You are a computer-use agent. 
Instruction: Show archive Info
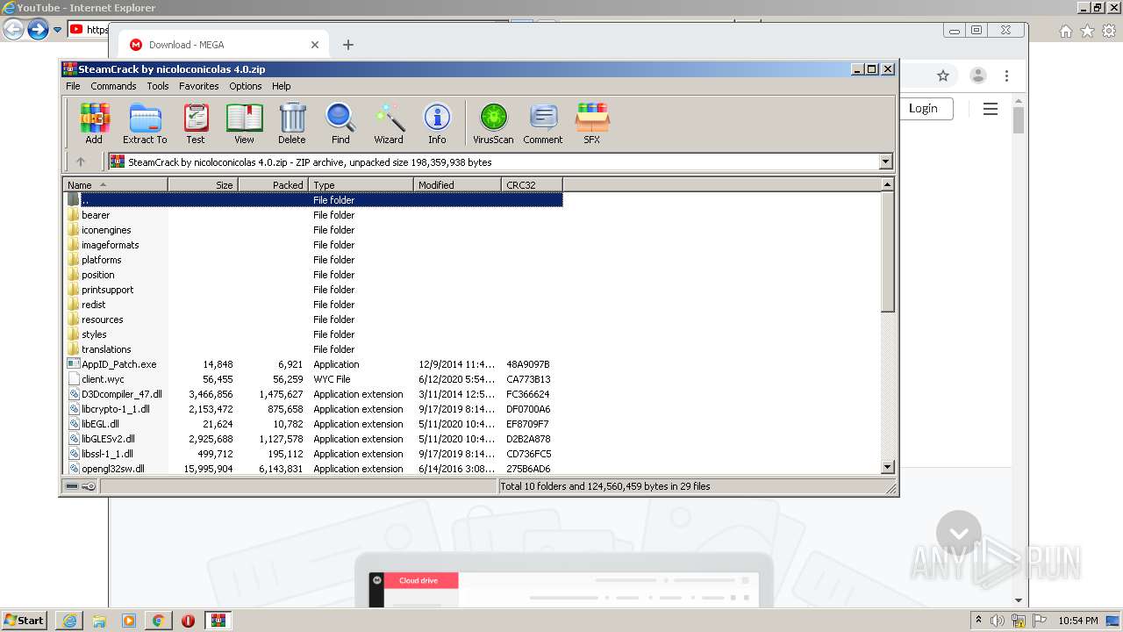(437, 123)
